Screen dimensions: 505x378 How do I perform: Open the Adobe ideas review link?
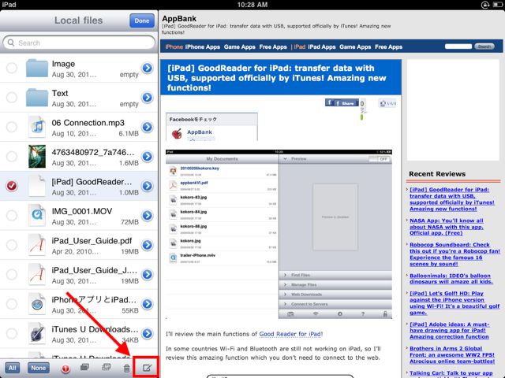(449, 331)
